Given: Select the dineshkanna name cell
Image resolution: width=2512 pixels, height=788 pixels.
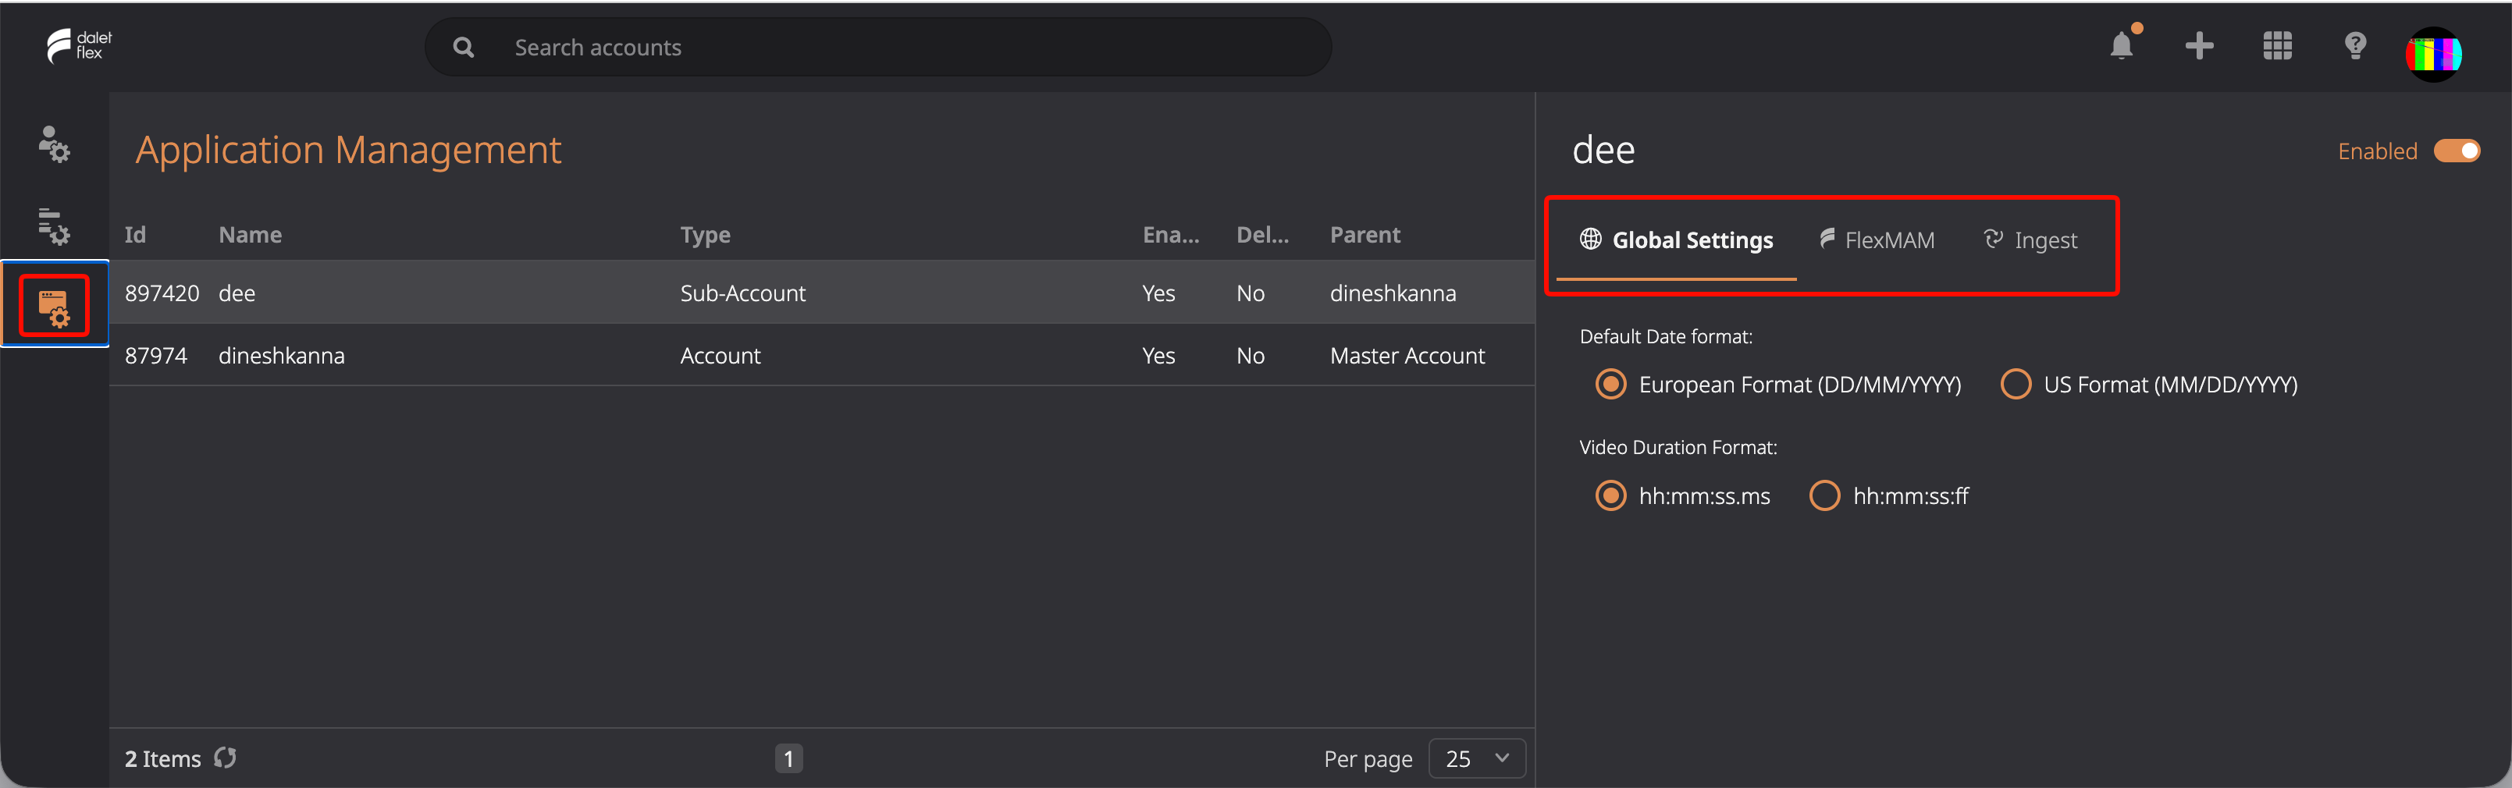Looking at the screenshot, I should [x=282, y=356].
